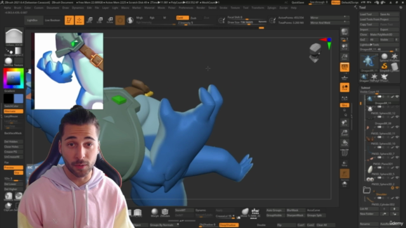Toggle Edit mode button
Screen dimensions: 406x228
click(x=69, y=20)
